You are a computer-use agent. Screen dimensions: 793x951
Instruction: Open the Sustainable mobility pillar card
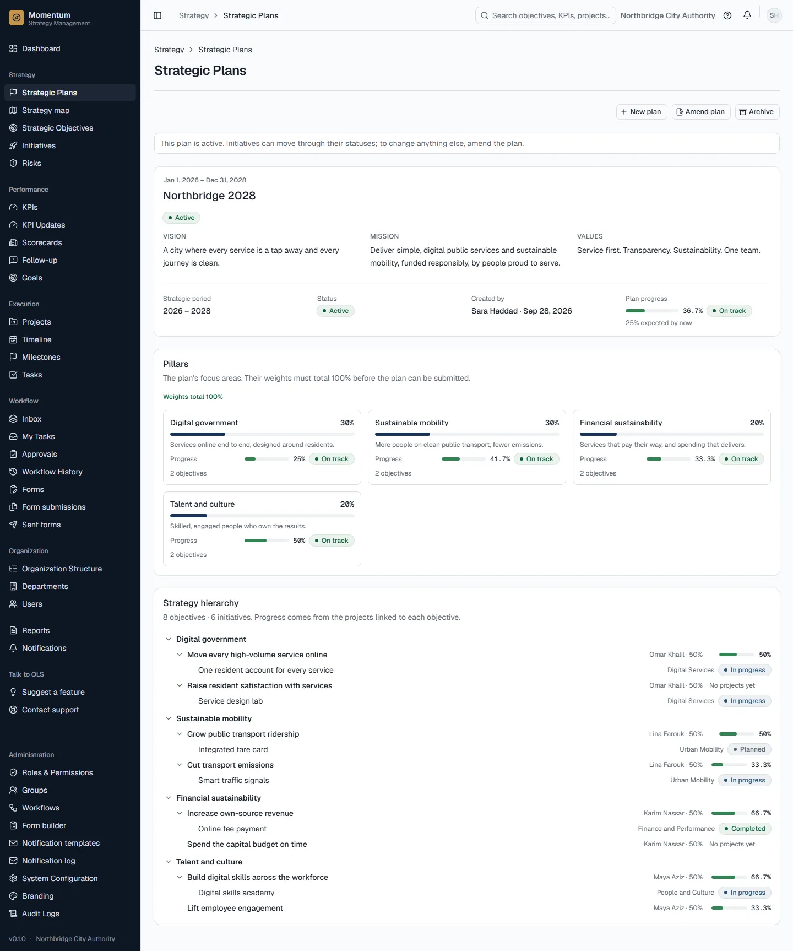point(467,447)
